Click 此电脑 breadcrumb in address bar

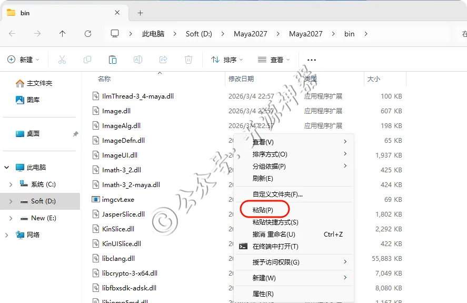coord(153,34)
